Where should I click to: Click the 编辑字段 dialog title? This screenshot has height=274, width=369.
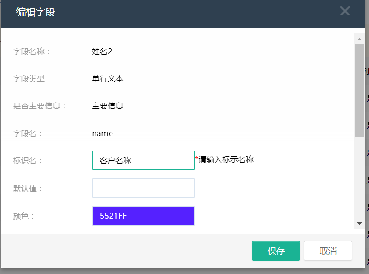click(35, 12)
